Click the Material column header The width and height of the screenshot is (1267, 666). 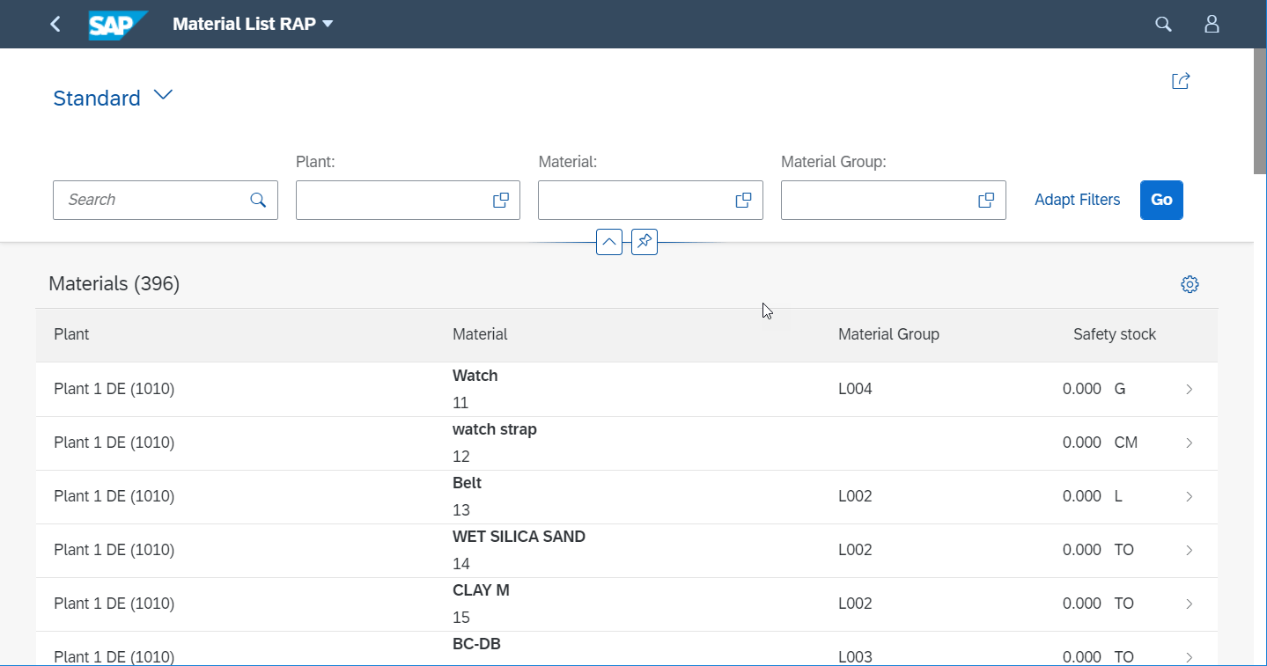pyautogui.click(x=480, y=334)
